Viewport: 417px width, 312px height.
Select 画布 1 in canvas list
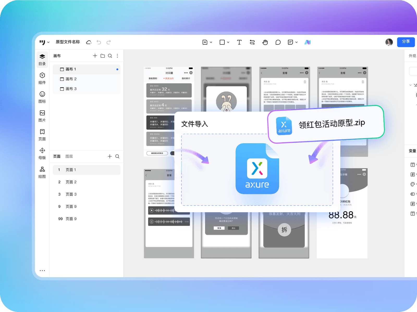click(x=87, y=69)
